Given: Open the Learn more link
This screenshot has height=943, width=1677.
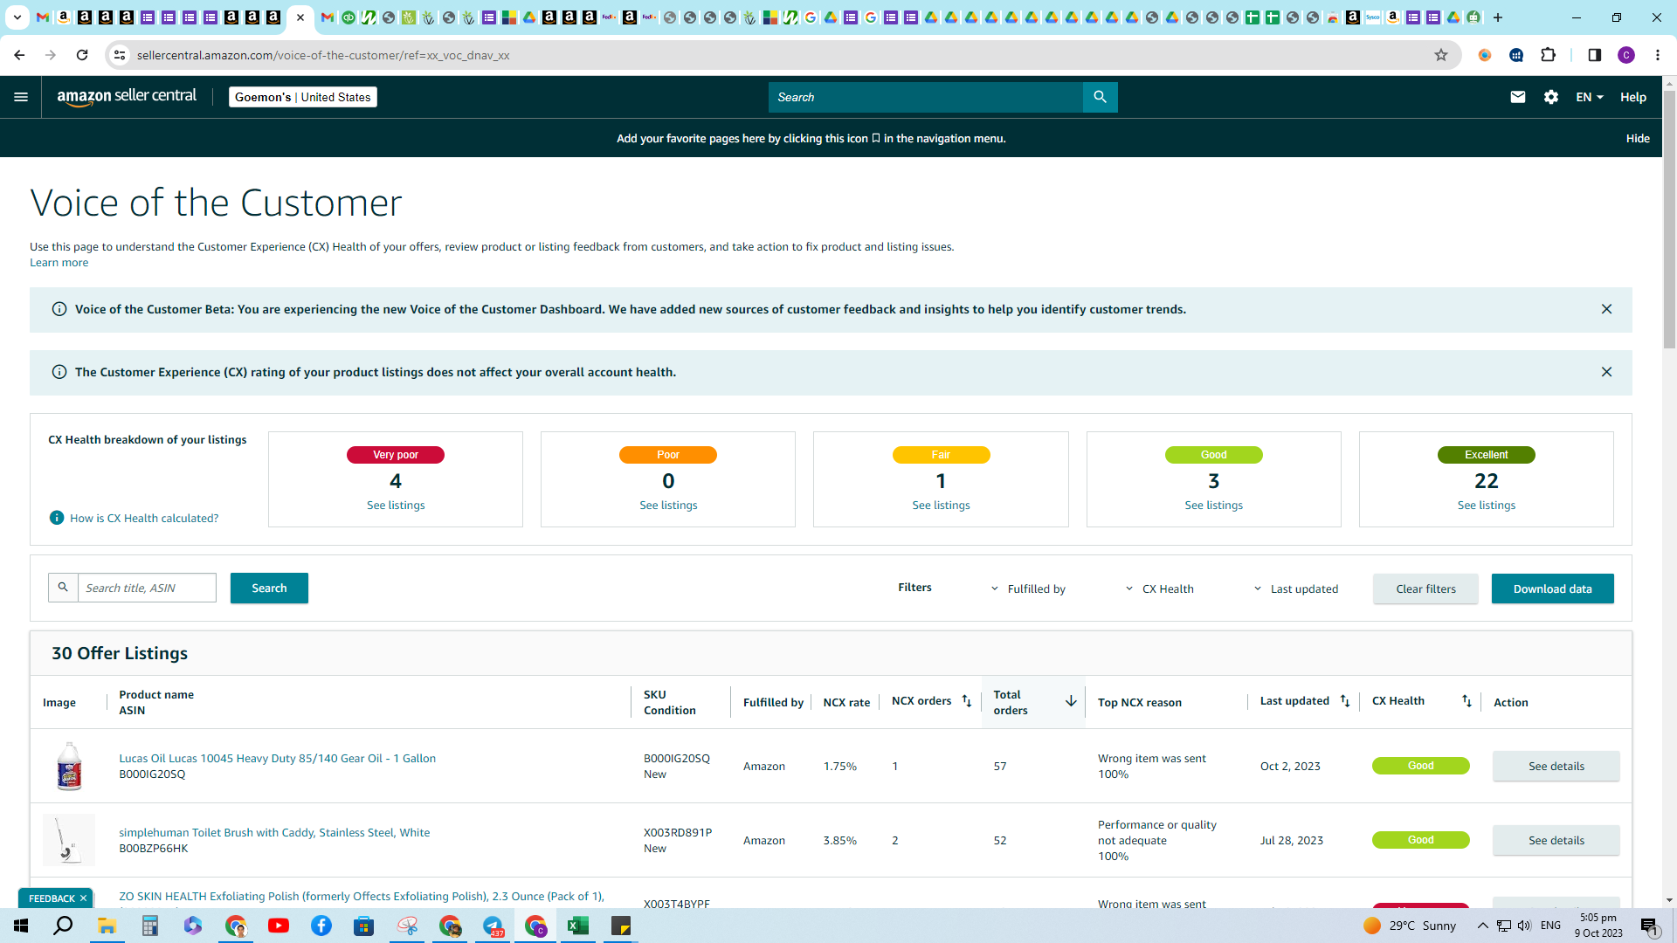Looking at the screenshot, I should coord(59,262).
